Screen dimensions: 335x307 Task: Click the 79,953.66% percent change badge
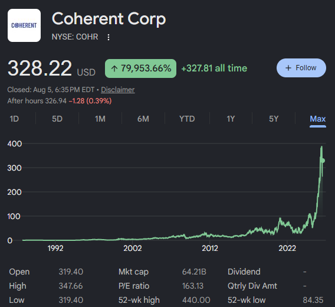(x=140, y=68)
